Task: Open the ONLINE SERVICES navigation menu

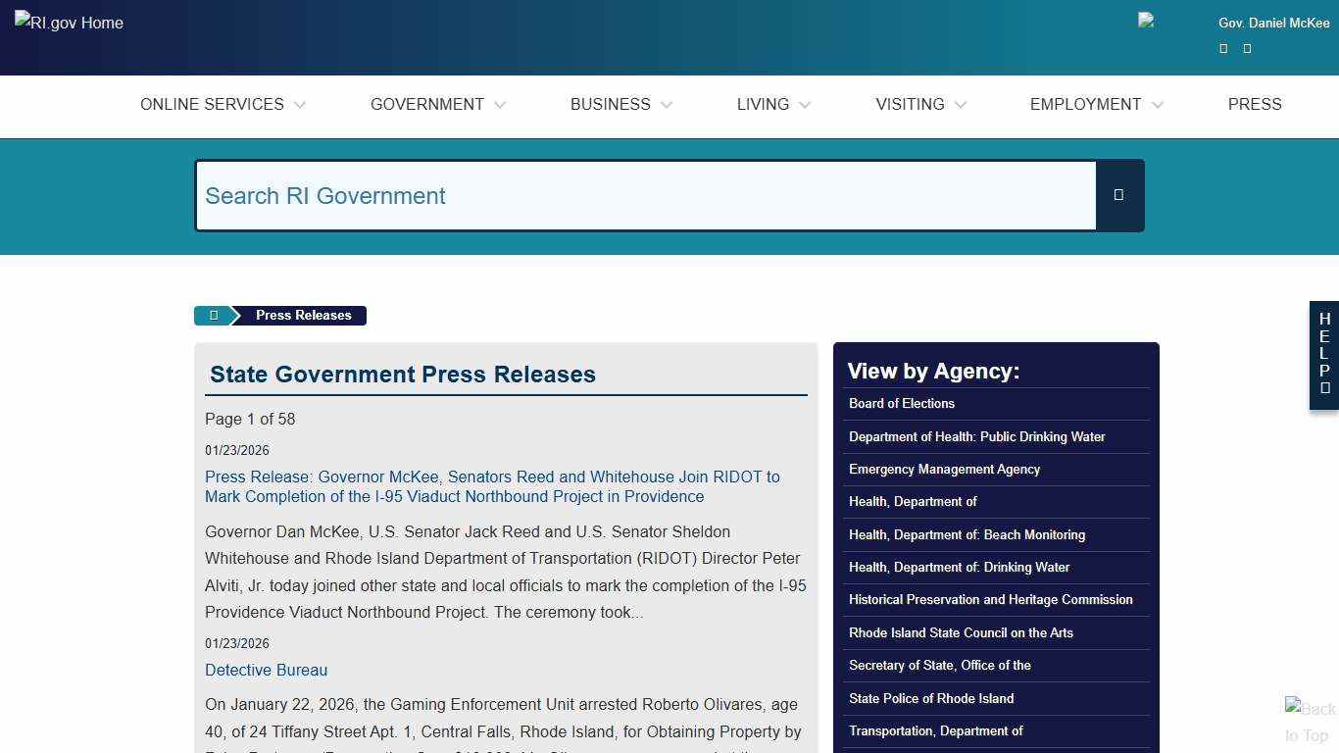Action: pyautogui.click(x=223, y=104)
